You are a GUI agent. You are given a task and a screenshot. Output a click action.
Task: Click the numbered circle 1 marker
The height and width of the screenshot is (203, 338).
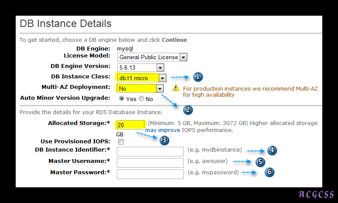coord(197,77)
